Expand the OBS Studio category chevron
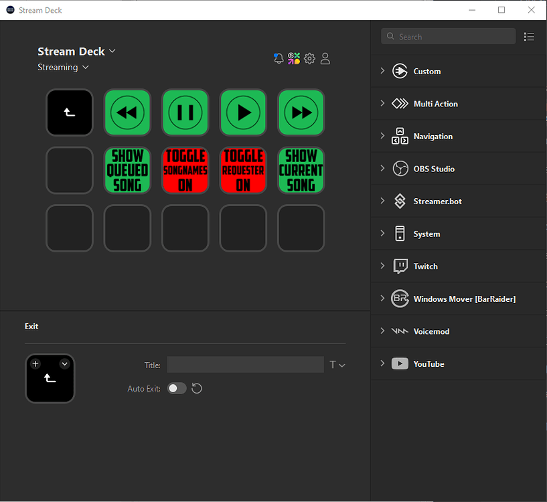Viewport: 547px width, 502px height. (382, 168)
